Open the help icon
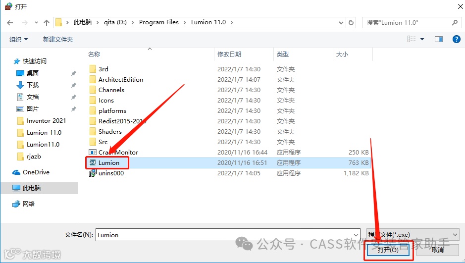This screenshot has height=263, width=465. 457,39
